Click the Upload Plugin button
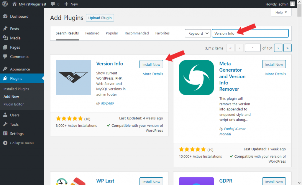 pos(100,18)
